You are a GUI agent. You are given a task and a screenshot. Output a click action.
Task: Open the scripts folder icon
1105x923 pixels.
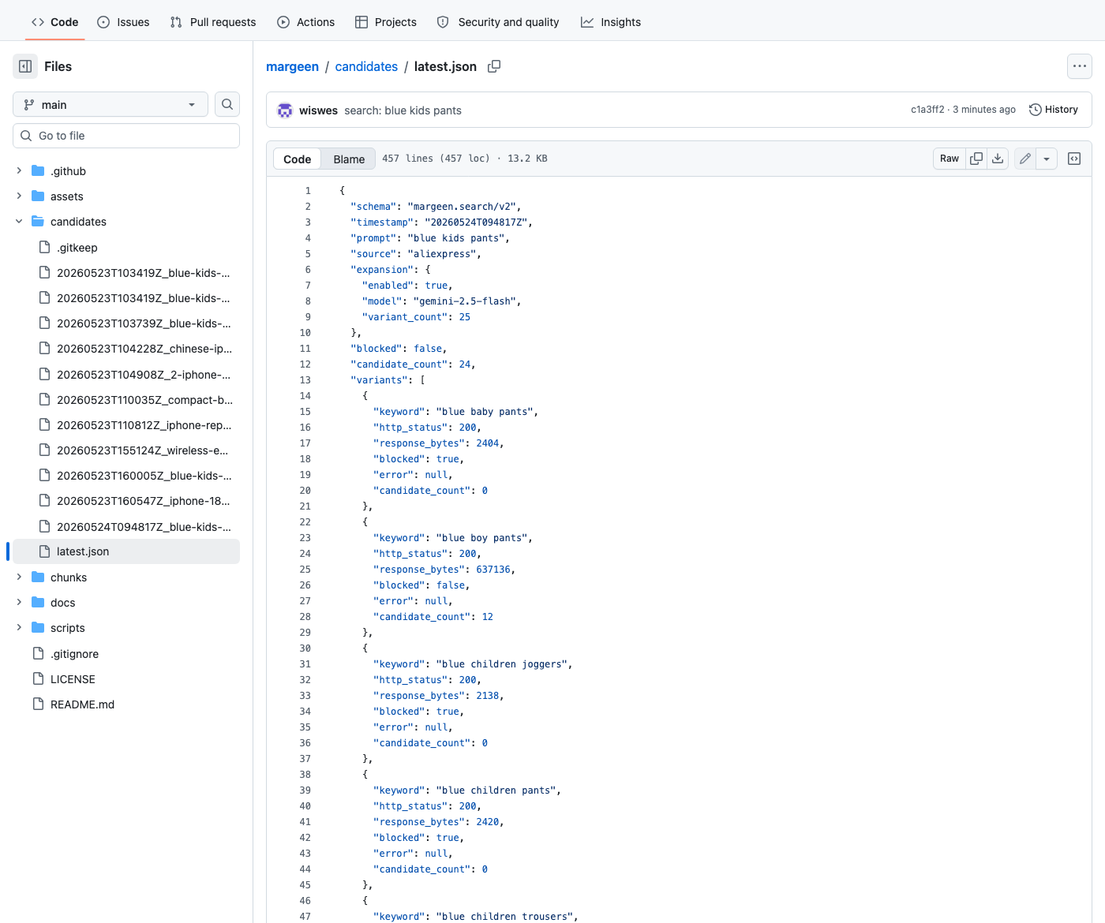[x=38, y=628]
